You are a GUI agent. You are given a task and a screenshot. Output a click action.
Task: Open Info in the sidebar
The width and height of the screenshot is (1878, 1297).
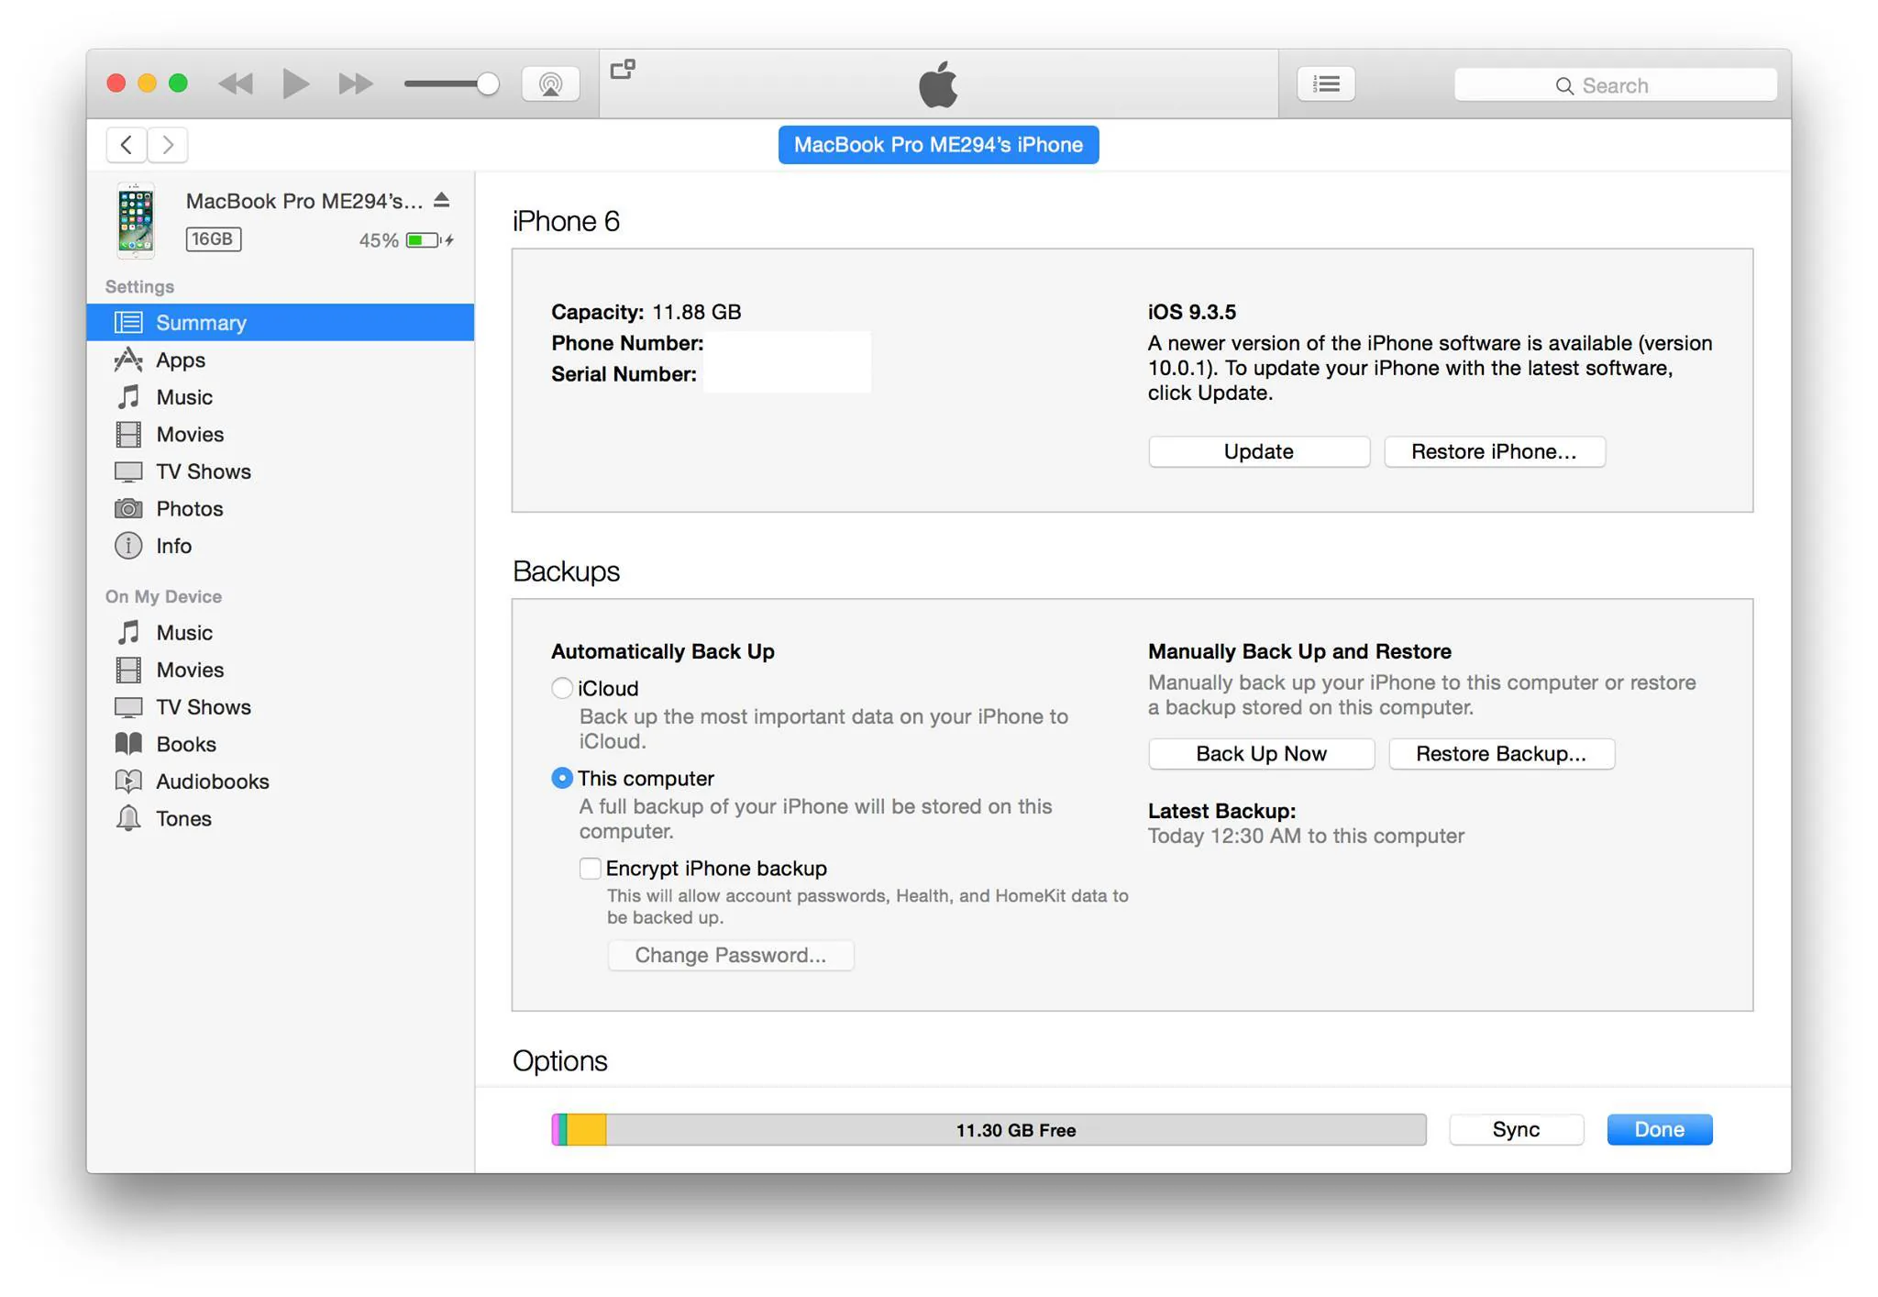point(281,546)
